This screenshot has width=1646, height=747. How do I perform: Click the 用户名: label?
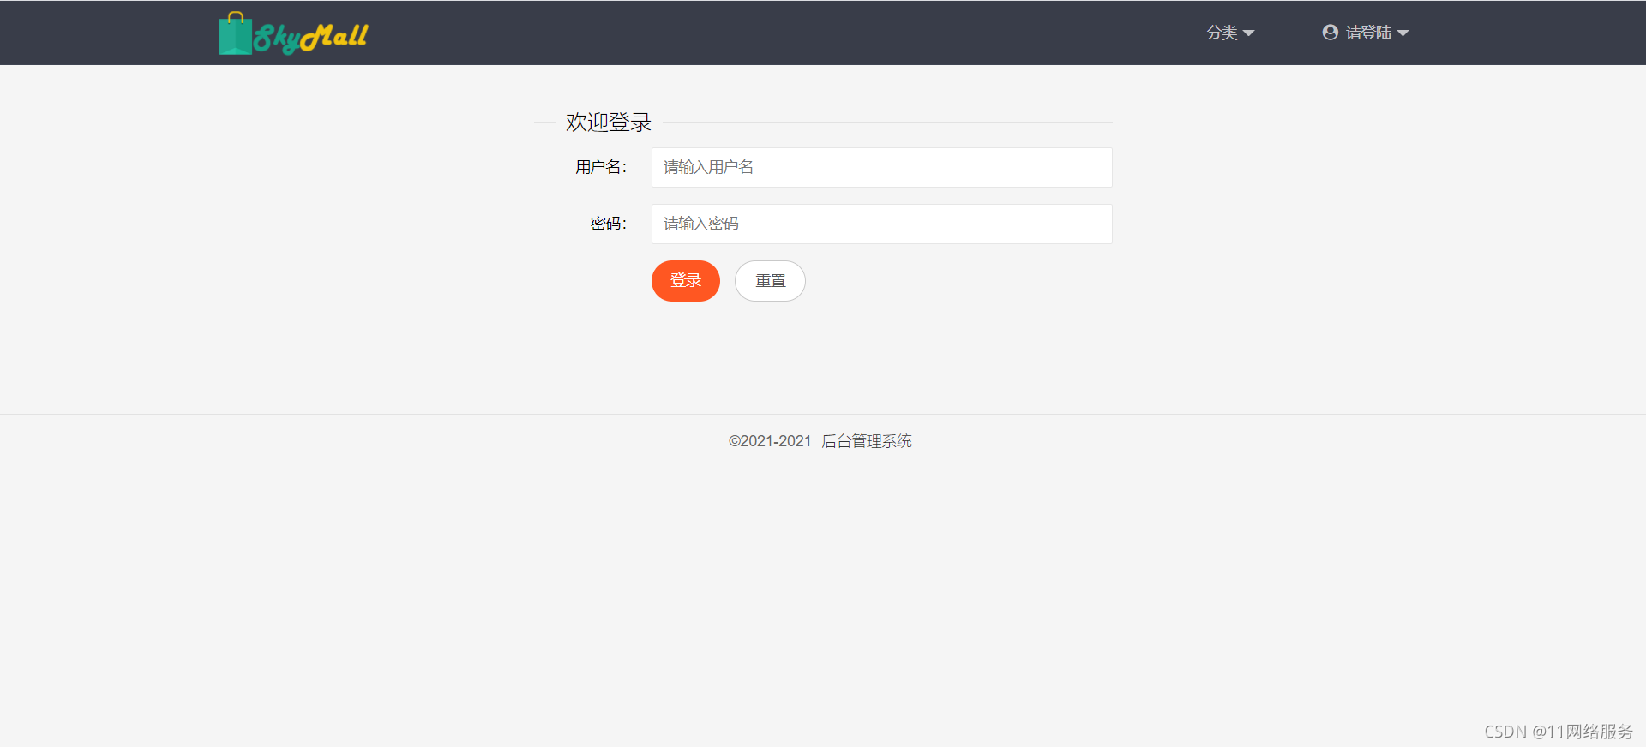pos(601,167)
